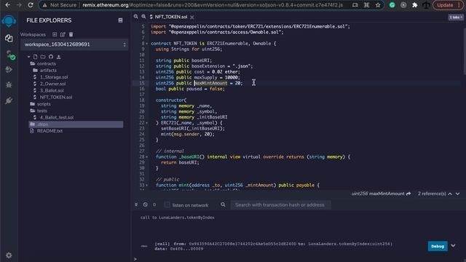The image size is (466, 262).
Task: Open the Deploy & run transactions icon
Action: [9, 70]
